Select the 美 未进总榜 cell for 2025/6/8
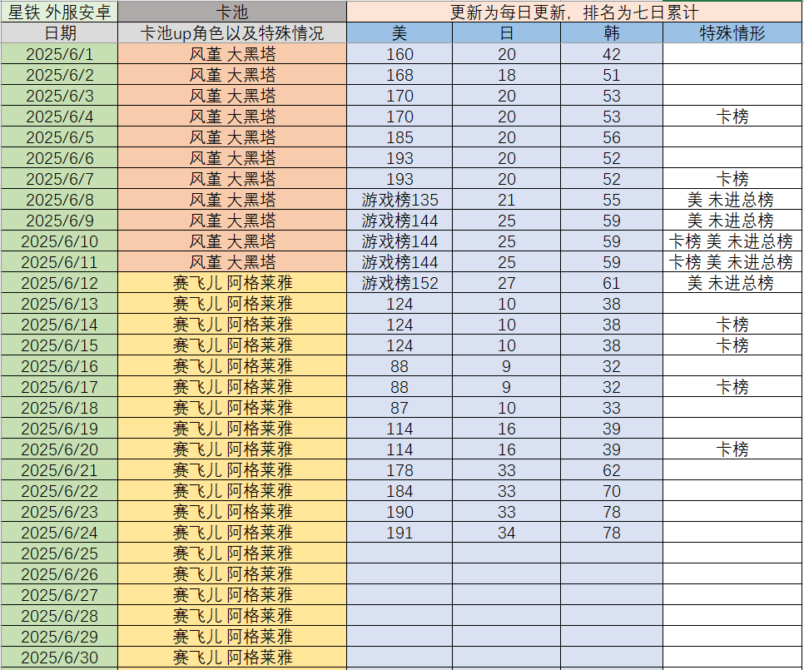 coord(732,200)
